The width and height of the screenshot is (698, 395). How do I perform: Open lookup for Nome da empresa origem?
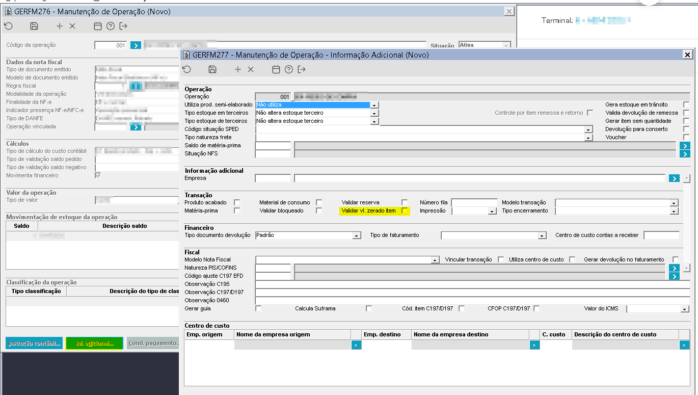[356, 345]
